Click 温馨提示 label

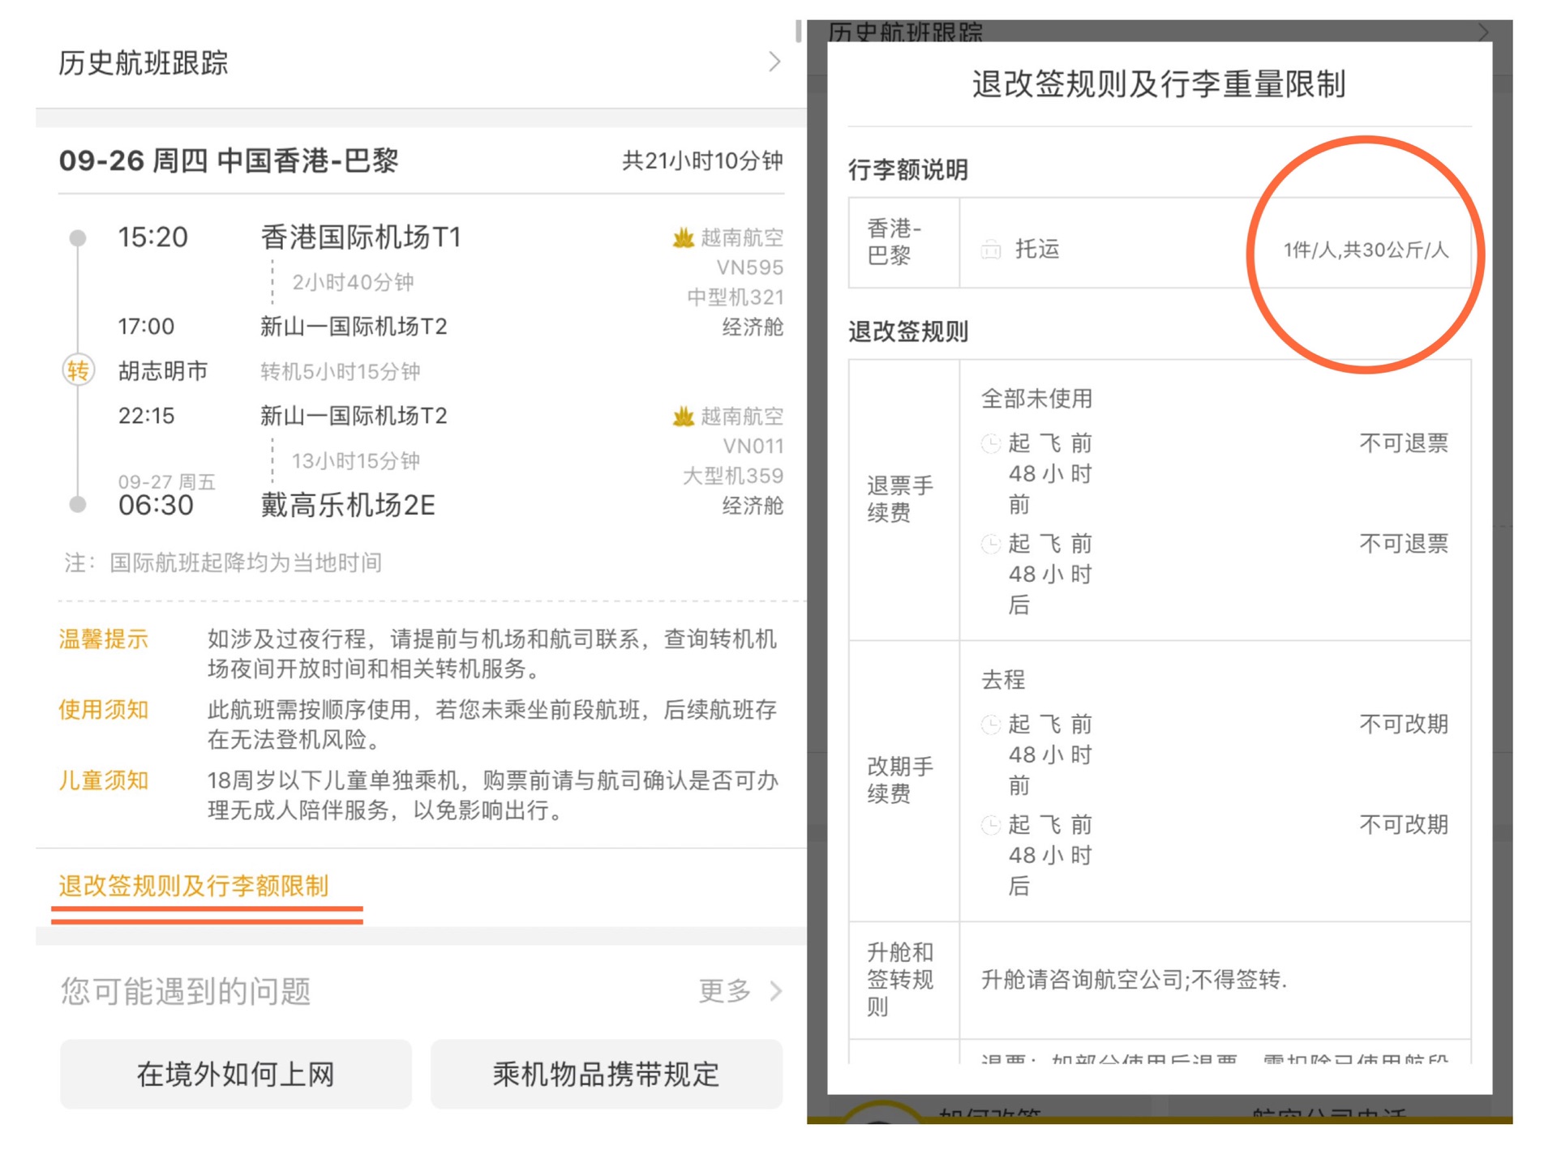(103, 639)
